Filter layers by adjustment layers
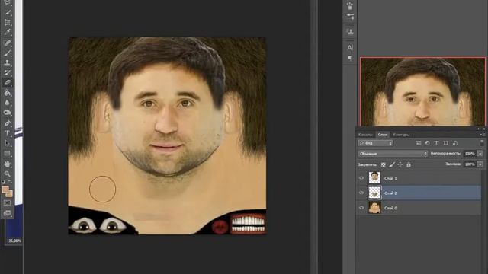 pos(427,143)
